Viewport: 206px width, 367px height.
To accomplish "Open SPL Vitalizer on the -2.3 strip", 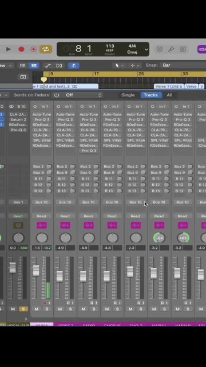I will point(136,140).
